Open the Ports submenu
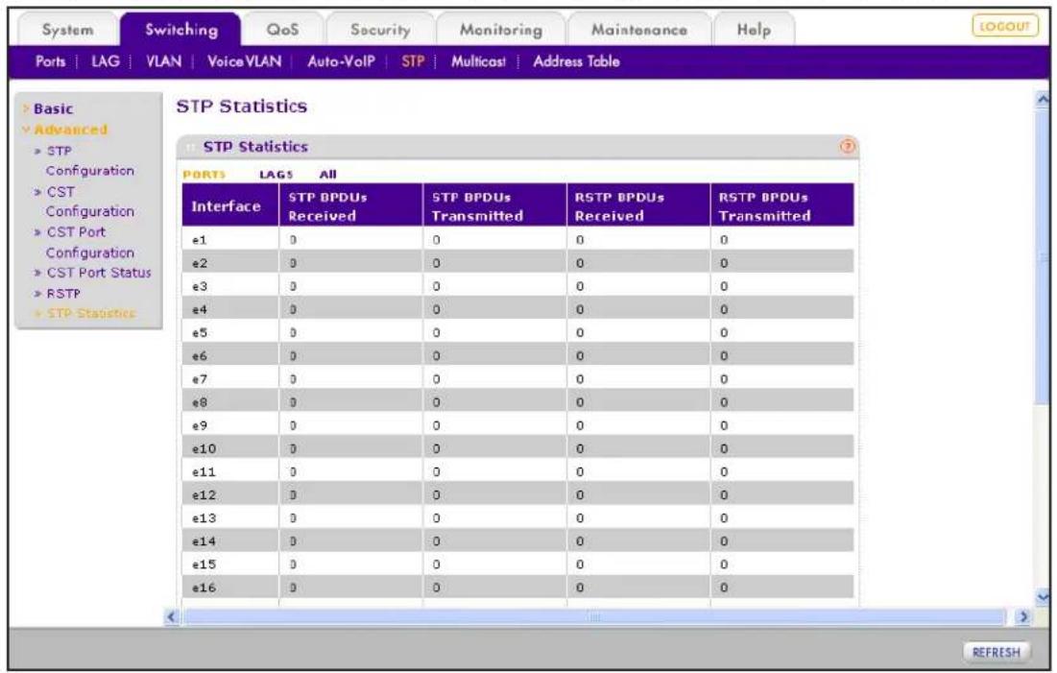1057x673 pixels. click(x=51, y=61)
